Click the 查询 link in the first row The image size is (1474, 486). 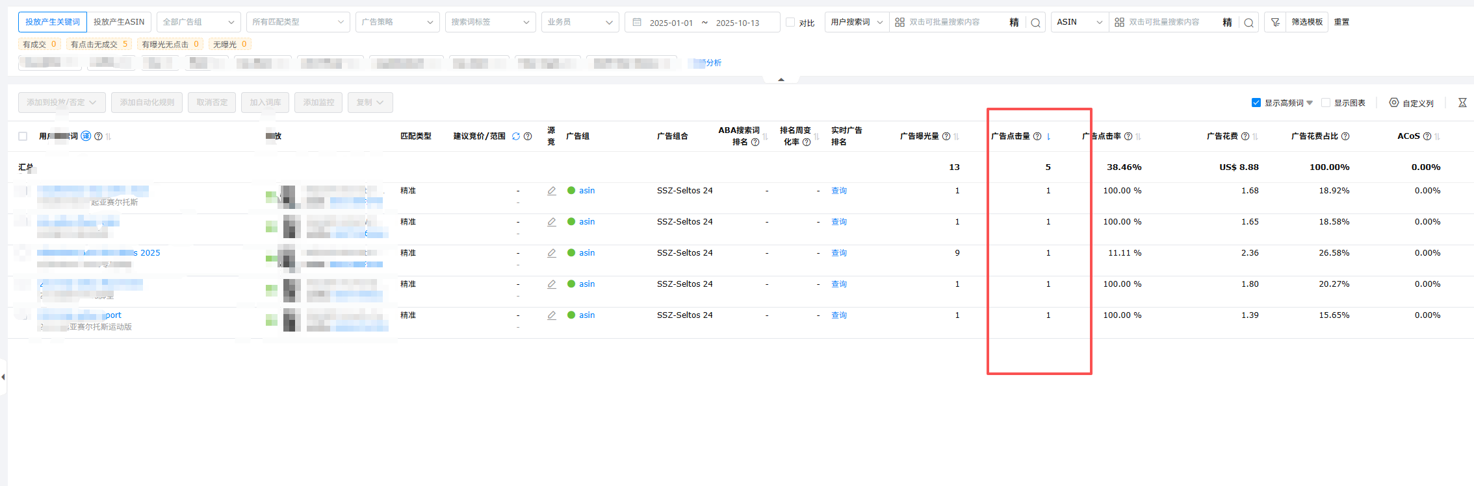839,191
